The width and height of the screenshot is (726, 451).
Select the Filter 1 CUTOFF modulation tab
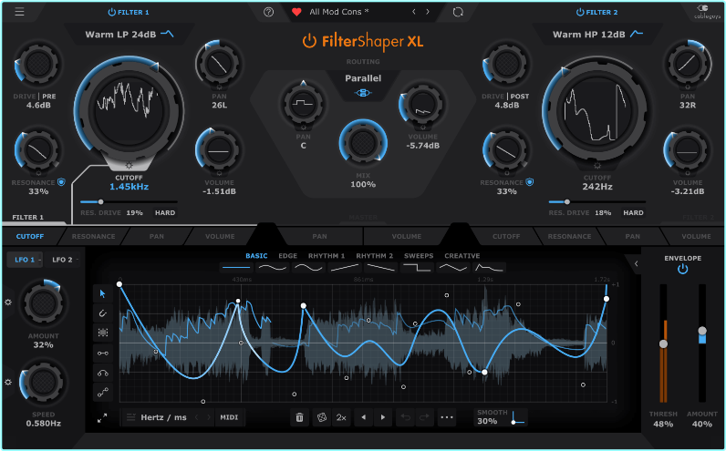[30, 236]
